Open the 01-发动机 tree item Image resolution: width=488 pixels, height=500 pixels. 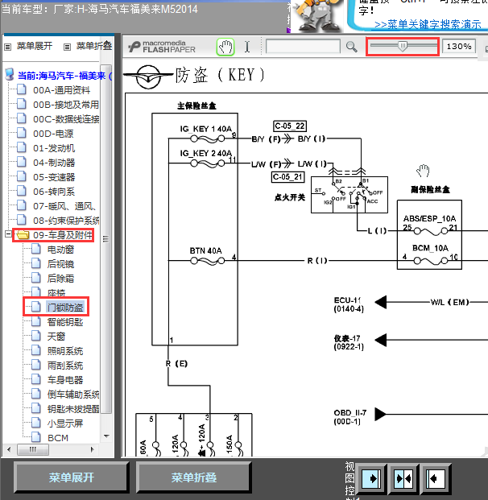(x=54, y=148)
